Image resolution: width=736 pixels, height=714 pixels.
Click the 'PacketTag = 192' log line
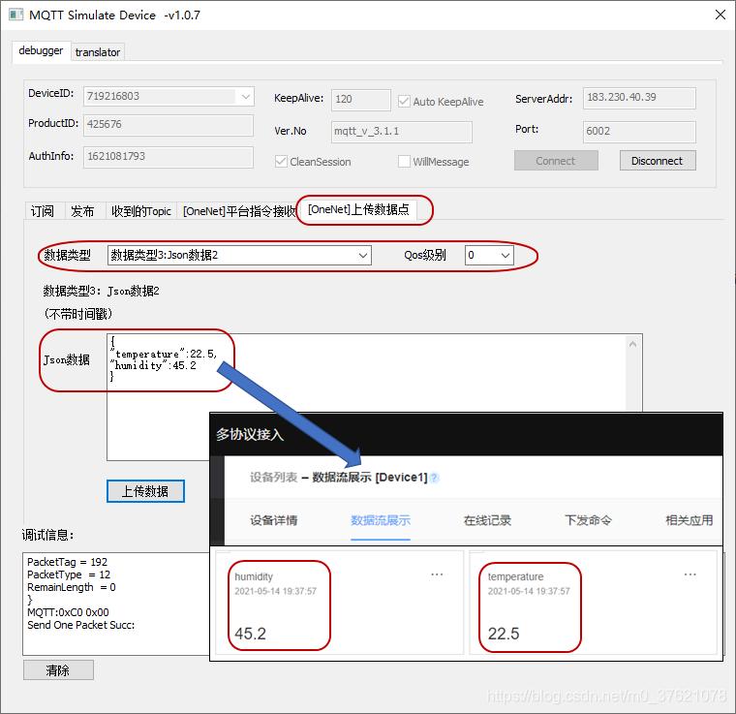(67, 562)
